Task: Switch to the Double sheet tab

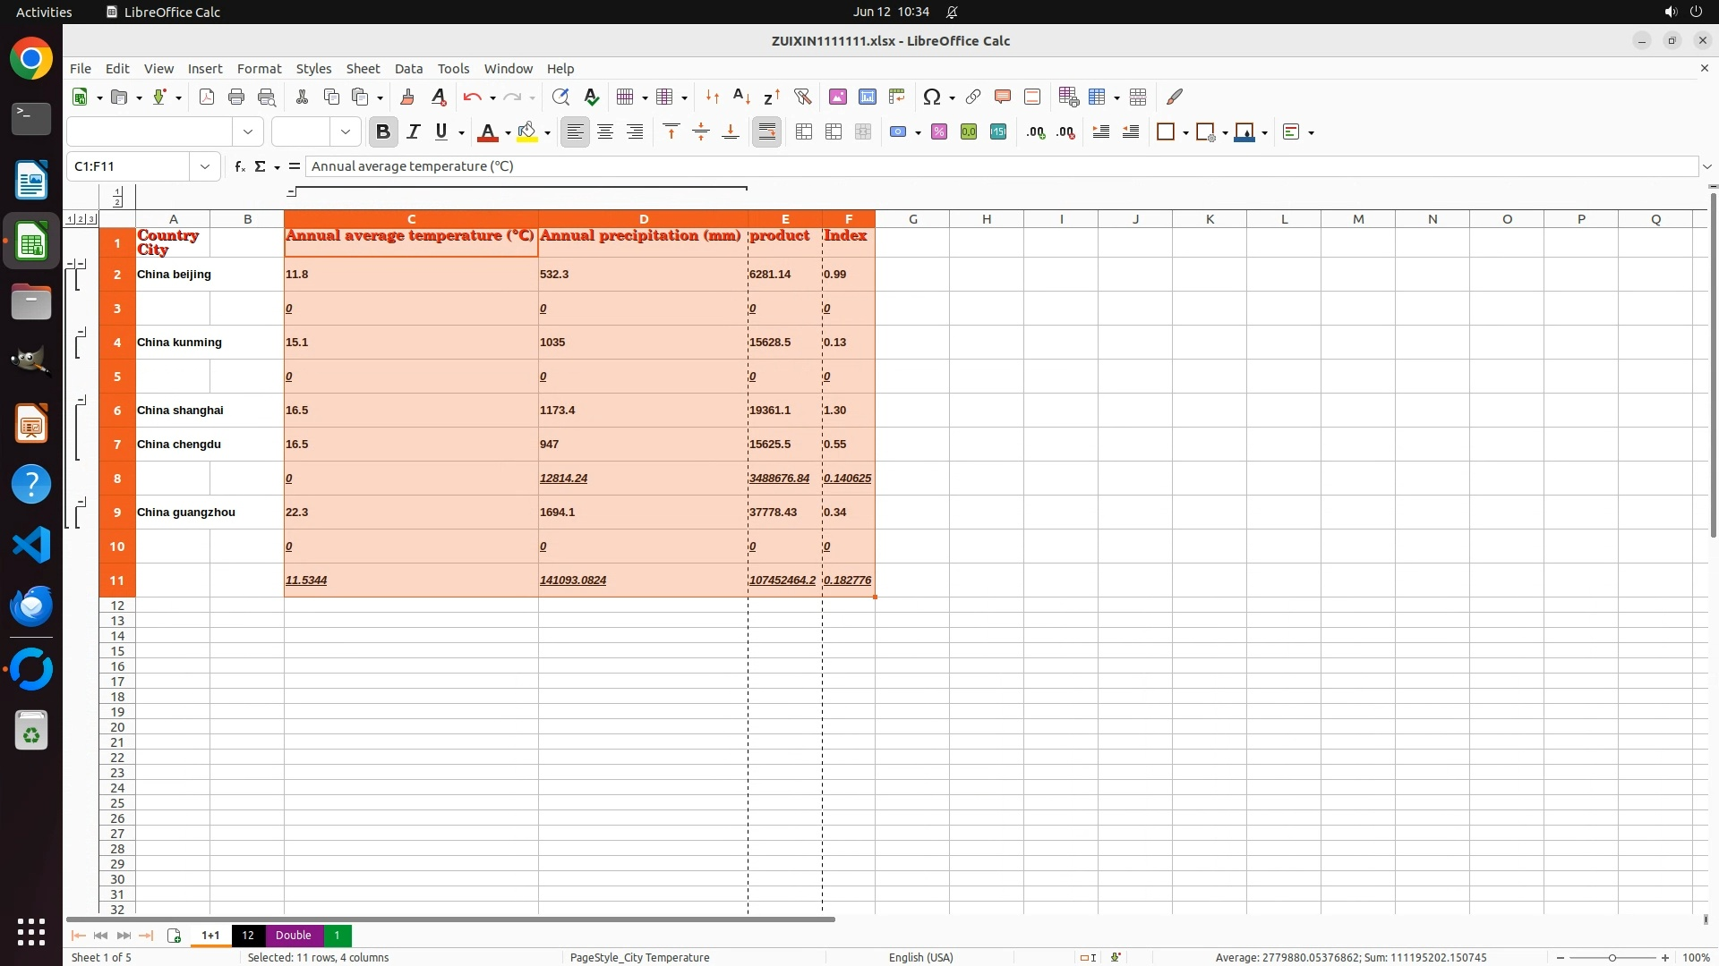Action: (293, 935)
